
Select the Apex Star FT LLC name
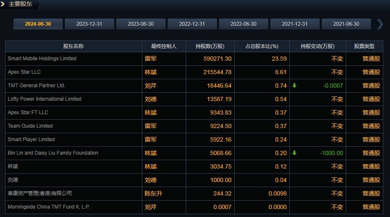click(28, 112)
